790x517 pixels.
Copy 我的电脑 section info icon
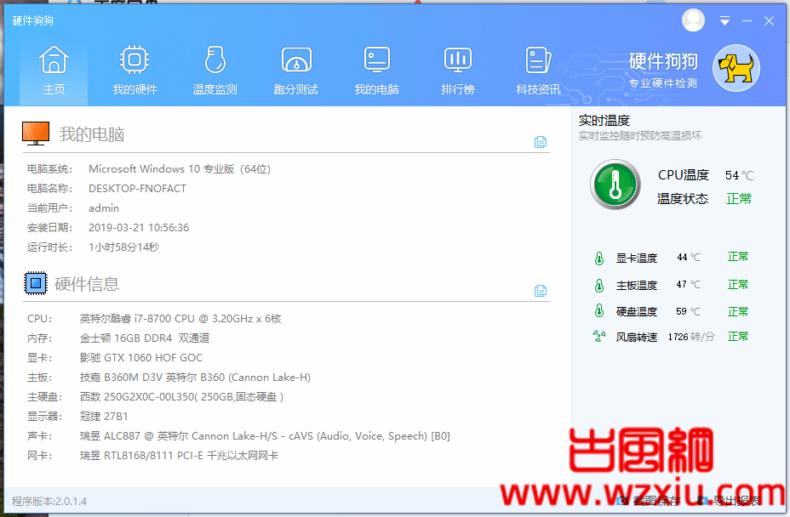(x=540, y=142)
